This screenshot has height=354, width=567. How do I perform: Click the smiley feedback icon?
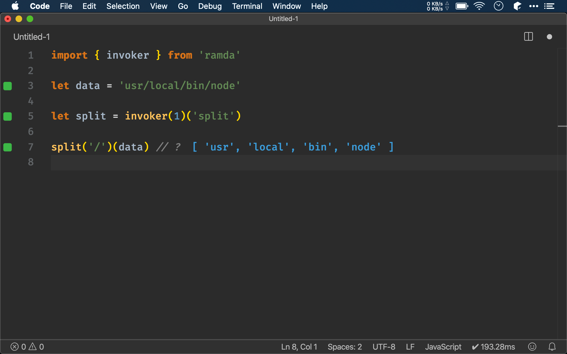point(532,347)
